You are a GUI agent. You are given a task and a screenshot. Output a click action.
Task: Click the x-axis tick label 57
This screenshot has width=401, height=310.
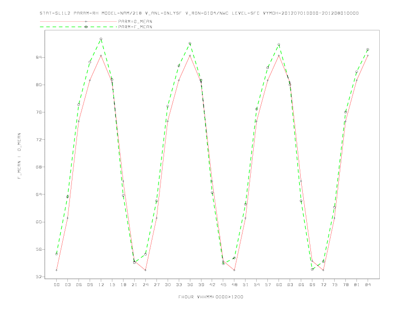268,285
